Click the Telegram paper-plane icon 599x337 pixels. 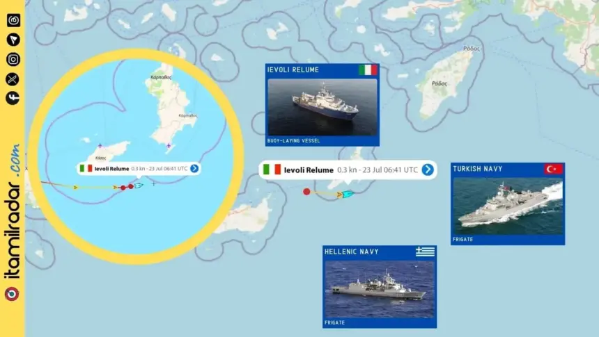13,40
